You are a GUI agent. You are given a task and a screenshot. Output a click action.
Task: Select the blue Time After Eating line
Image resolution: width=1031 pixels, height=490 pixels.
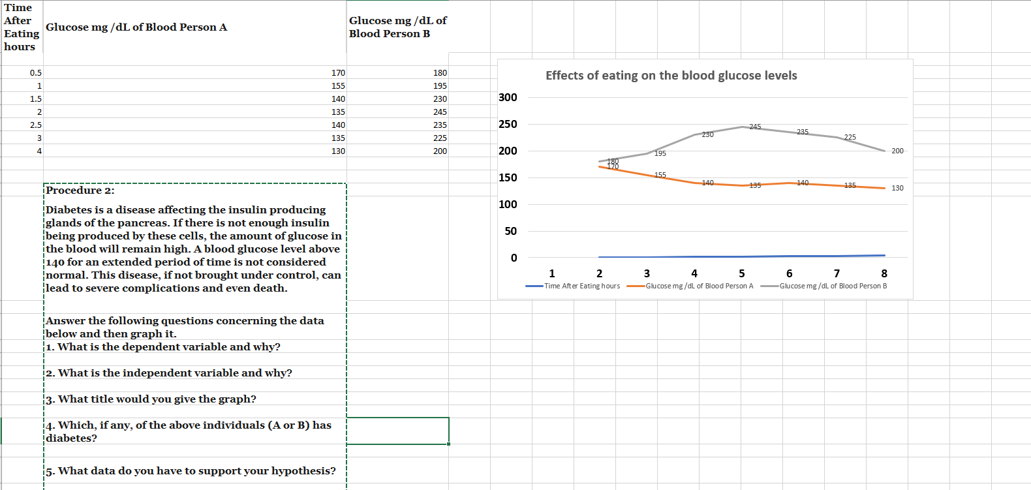pyautogui.click(x=742, y=256)
